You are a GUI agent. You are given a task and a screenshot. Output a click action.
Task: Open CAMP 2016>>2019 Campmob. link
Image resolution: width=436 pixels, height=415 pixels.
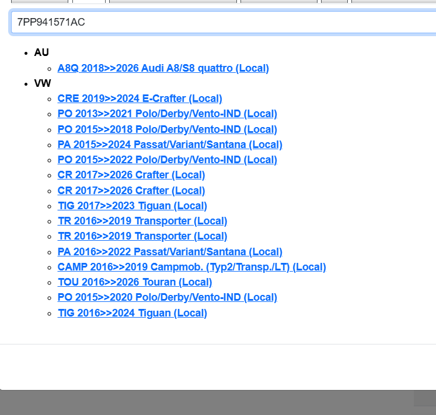coord(191,267)
